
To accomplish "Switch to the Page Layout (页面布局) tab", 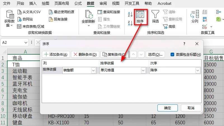I will click(62, 3).
